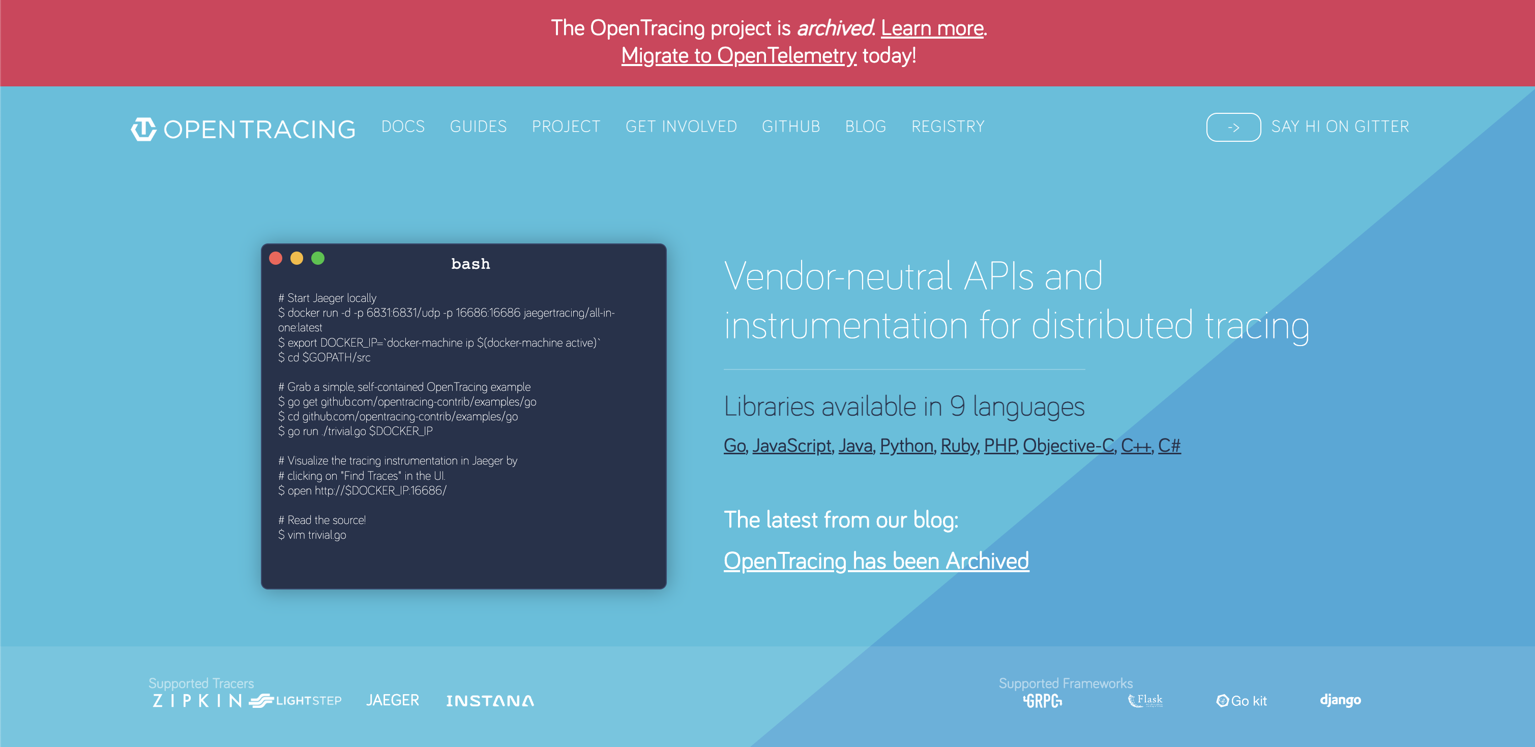Open the Docs menu item
The width and height of the screenshot is (1535, 747).
pyautogui.click(x=403, y=127)
